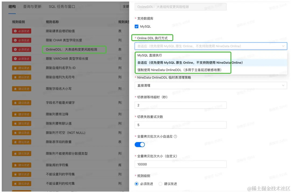Select rule 限制列要有默认值
The width and height of the screenshot is (292, 193).
click(x=58, y=124)
